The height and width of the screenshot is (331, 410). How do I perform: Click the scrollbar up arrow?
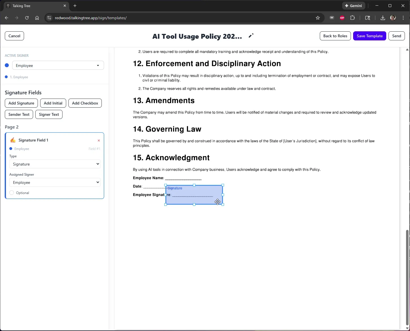407,50
